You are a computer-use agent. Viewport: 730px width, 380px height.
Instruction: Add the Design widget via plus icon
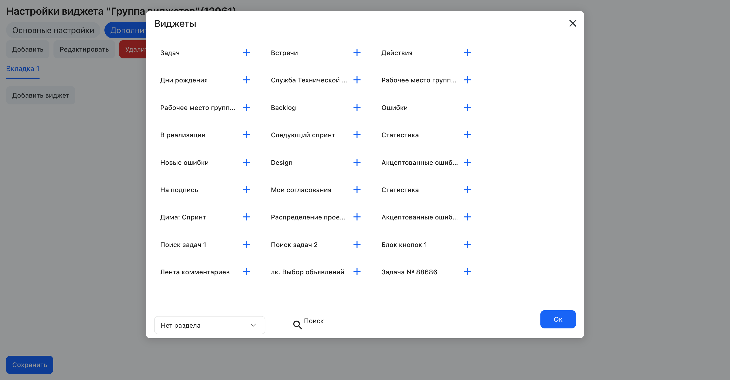[x=357, y=162]
